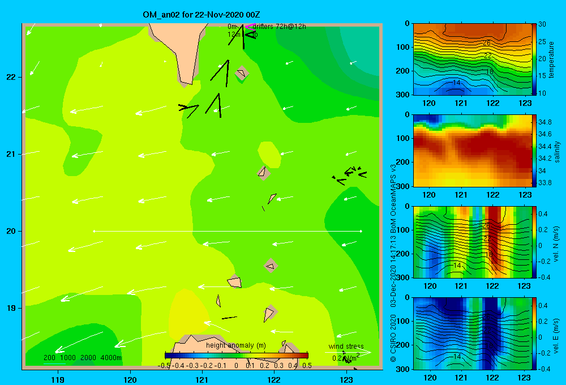This screenshot has height=385, width=566.
Task: Click the '2000' depth contour legend entry
Action: coord(88,358)
